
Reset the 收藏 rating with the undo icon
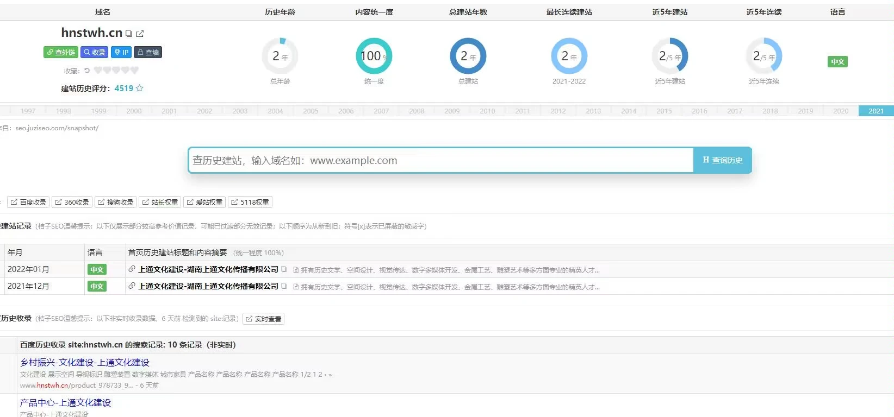click(87, 71)
